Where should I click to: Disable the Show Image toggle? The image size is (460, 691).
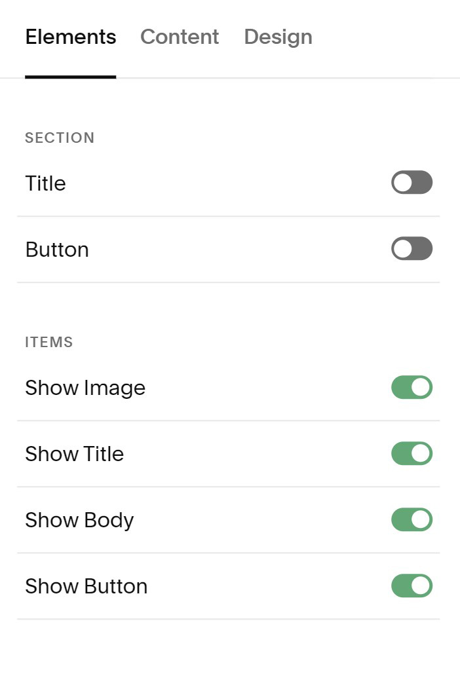click(x=412, y=387)
